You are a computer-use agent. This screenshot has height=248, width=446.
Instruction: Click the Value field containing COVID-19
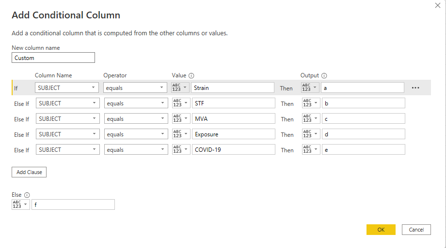pos(234,149)
